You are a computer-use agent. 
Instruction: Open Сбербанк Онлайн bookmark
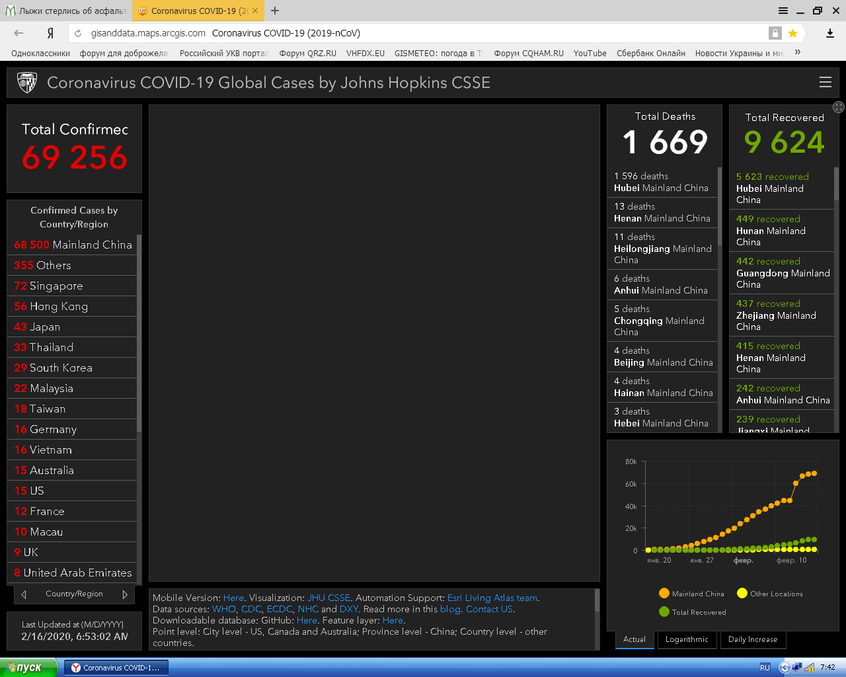(651, 53)
